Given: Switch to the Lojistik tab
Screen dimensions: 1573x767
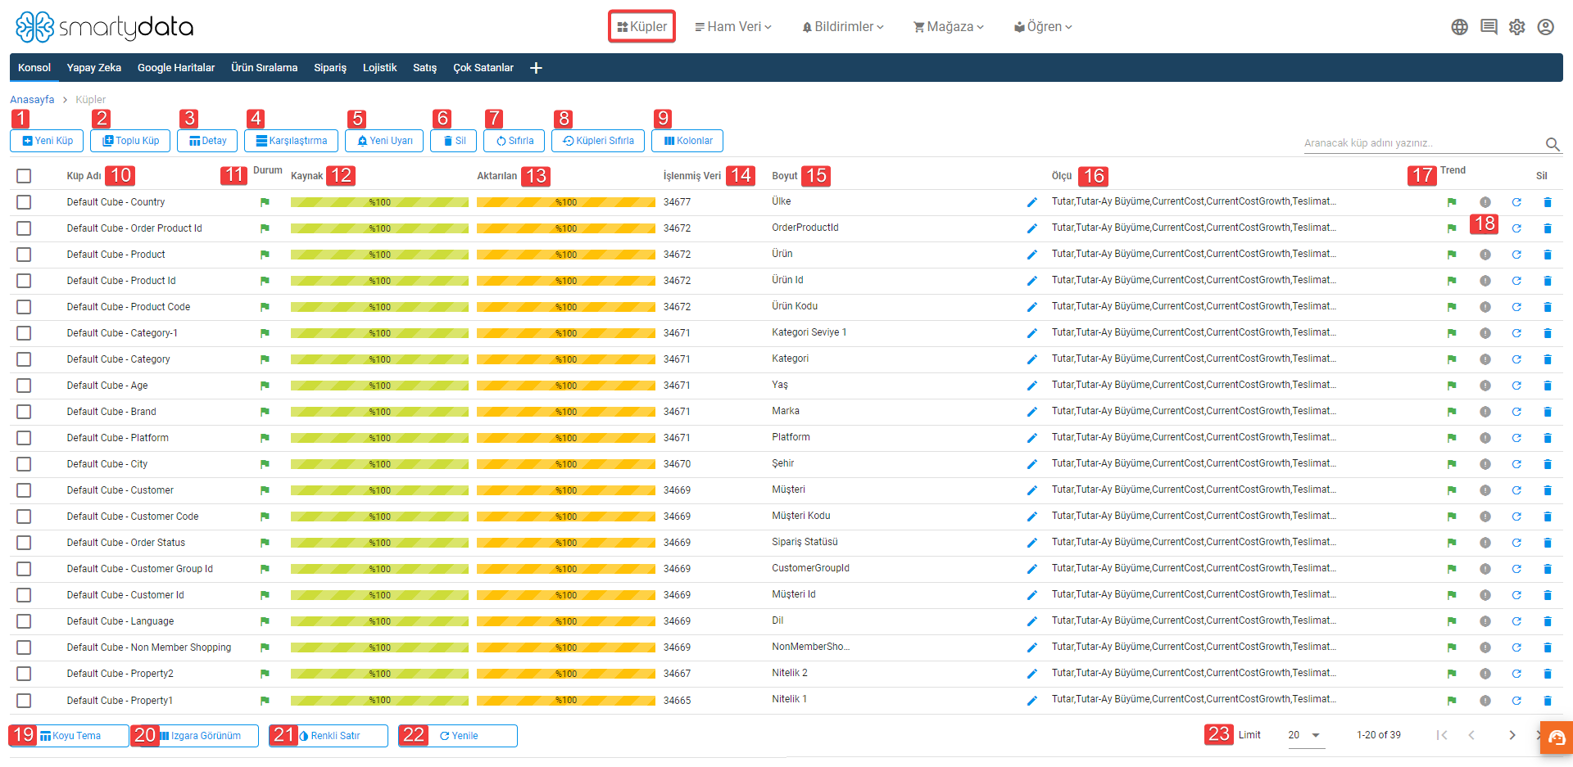Looking at the screenshot, I should coord(379,68).
